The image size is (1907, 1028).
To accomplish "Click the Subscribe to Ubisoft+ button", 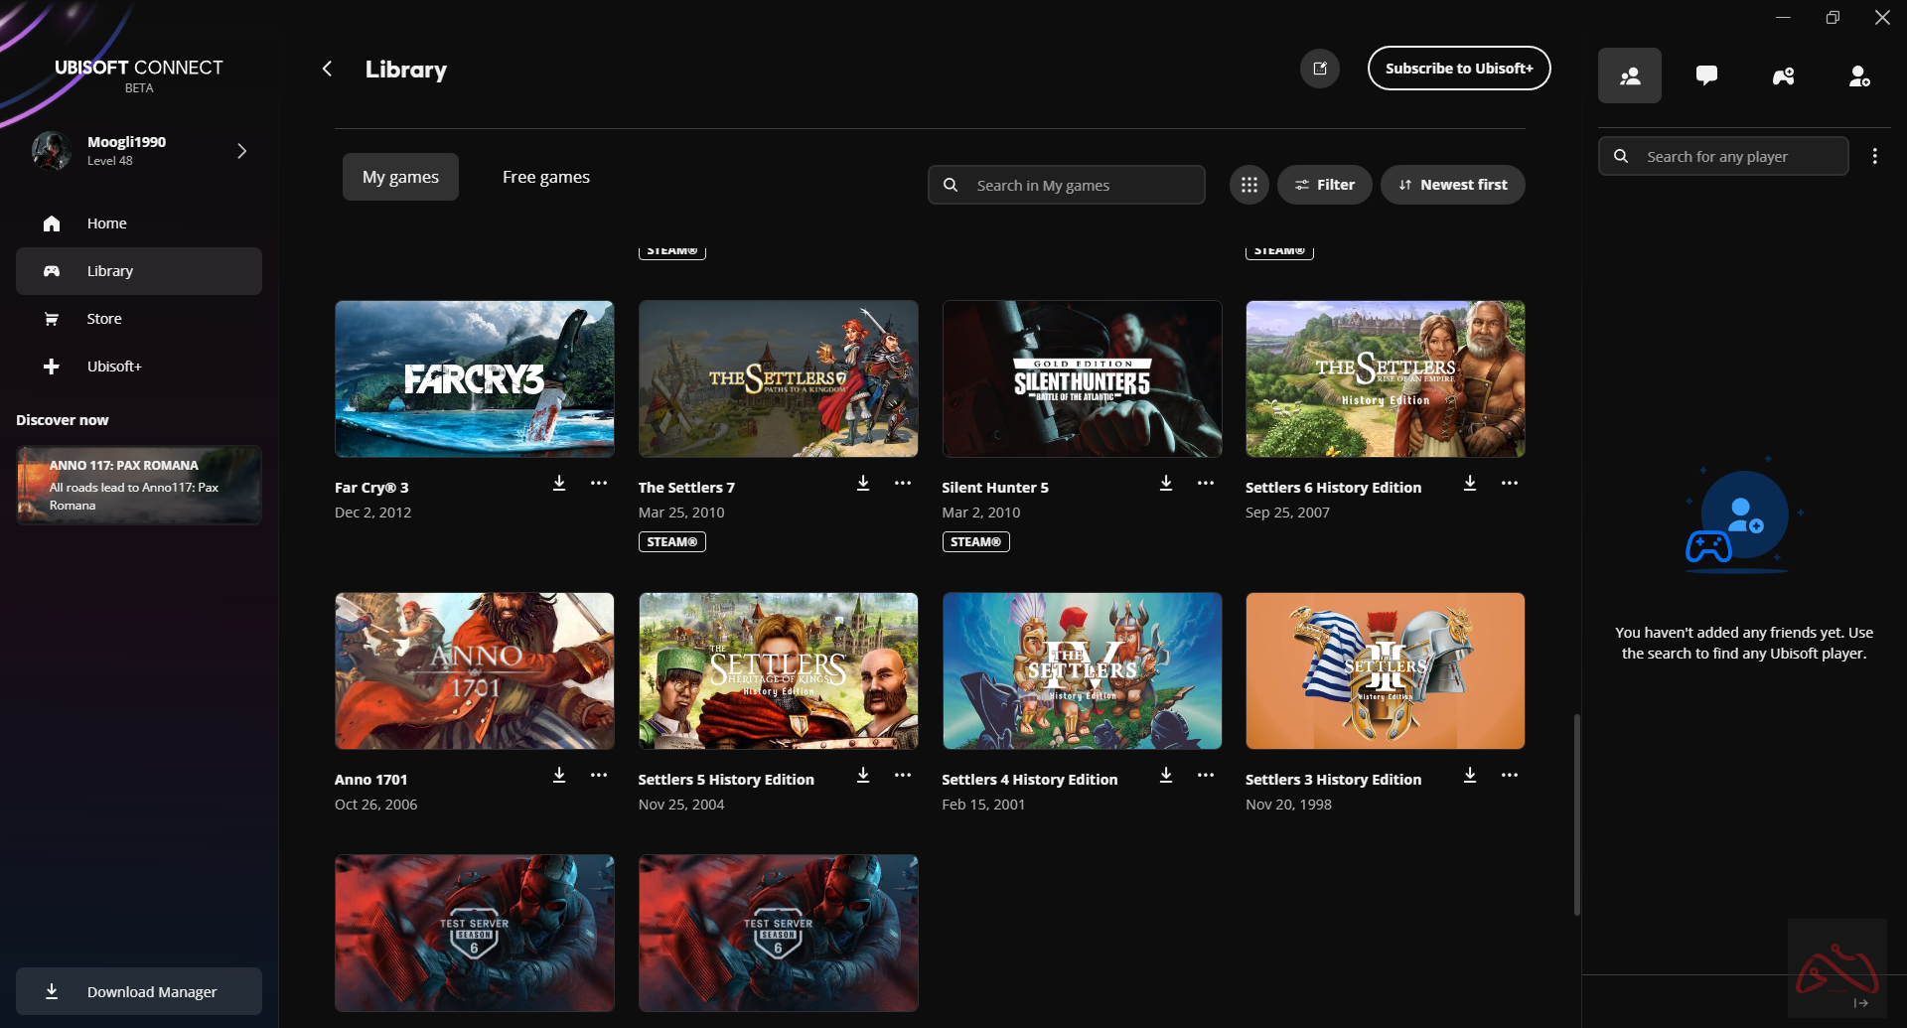I will pyautogui.click(x=1458, y=69).
